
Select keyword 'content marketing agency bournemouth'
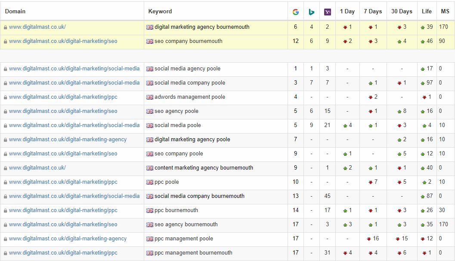pos(204,168)
